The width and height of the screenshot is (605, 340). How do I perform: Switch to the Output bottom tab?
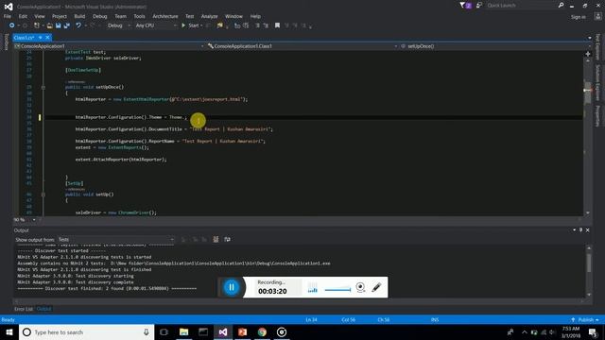pos(43,309)
